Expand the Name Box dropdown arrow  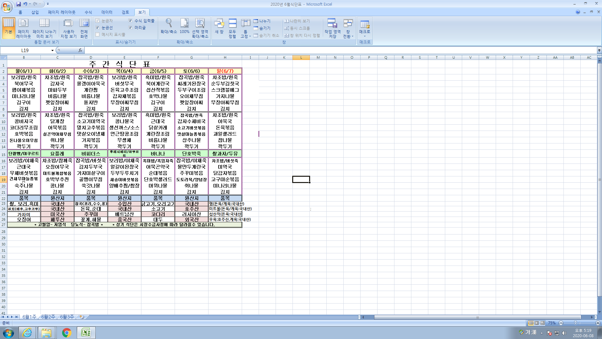tap(52, 50)
